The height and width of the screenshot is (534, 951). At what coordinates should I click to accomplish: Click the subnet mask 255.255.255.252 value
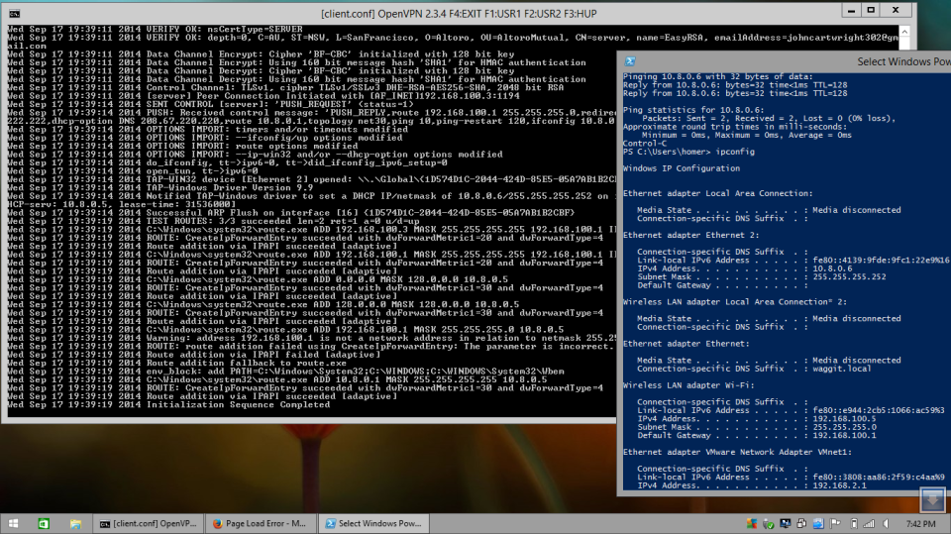[x=849, y=276]
